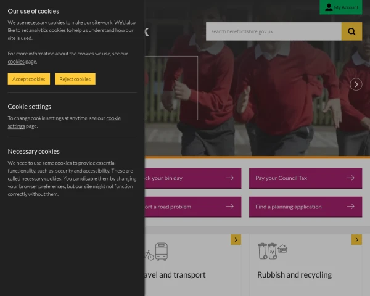Reject cookies
Screen dimensions: 370x296
pos(75,79)
